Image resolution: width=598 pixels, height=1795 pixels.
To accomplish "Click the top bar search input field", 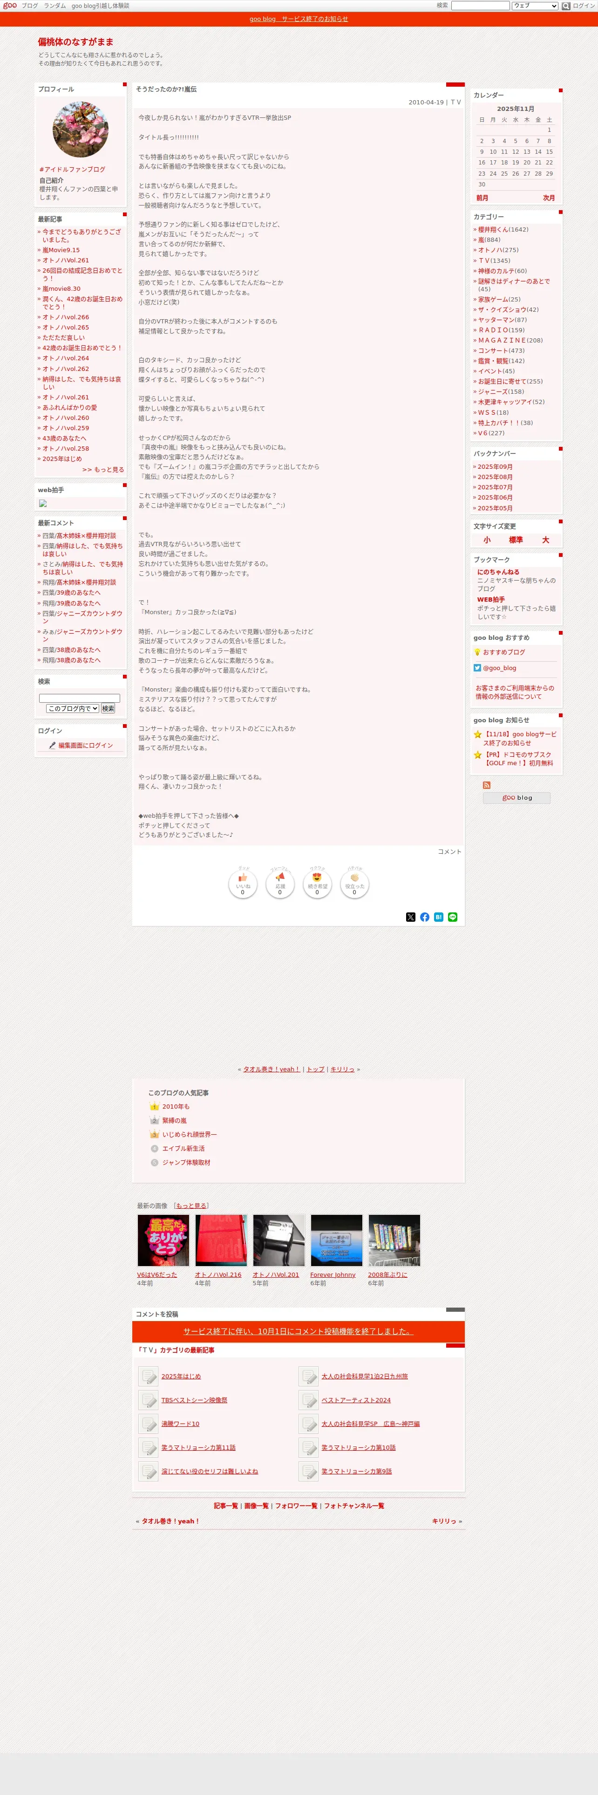I will click(x=480, y=6).
